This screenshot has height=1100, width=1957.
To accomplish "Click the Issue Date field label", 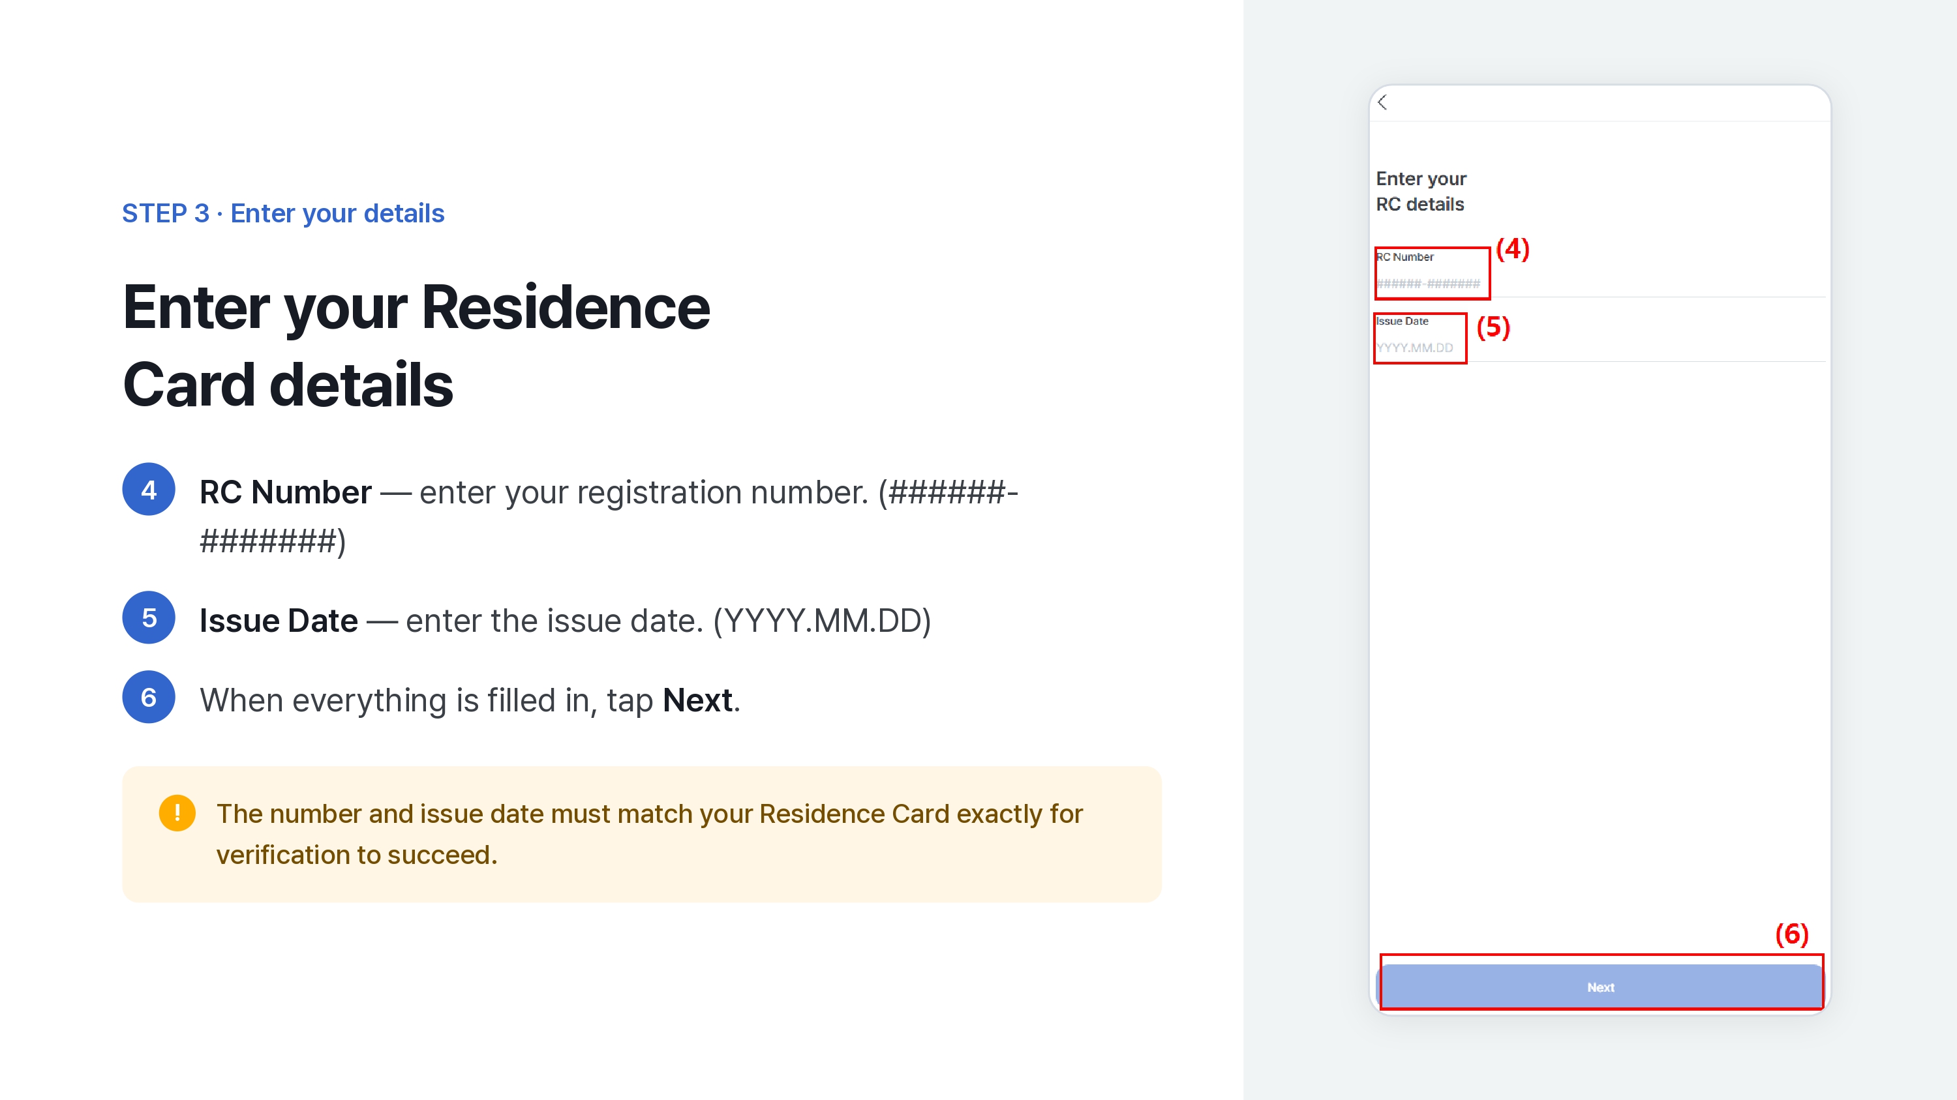I will coord(1403,321).
